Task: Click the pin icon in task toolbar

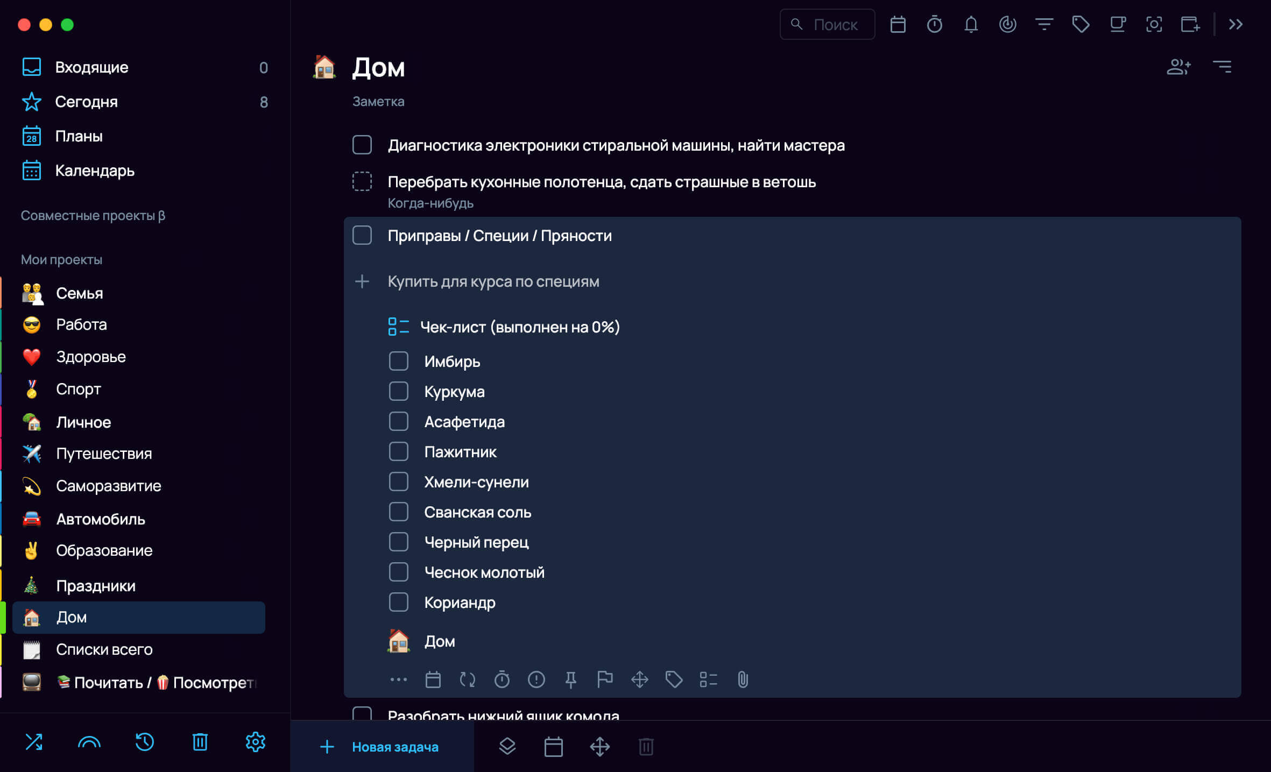Action: point(571,679)
